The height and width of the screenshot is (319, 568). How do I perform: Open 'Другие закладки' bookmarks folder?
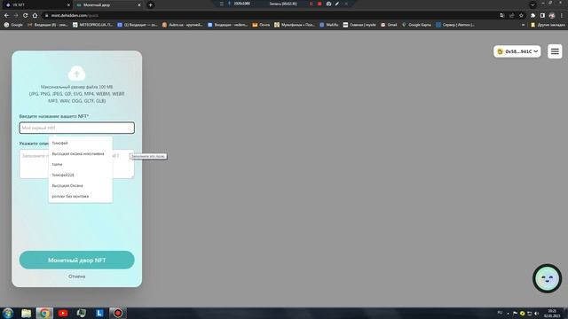[x=548, y=25]
